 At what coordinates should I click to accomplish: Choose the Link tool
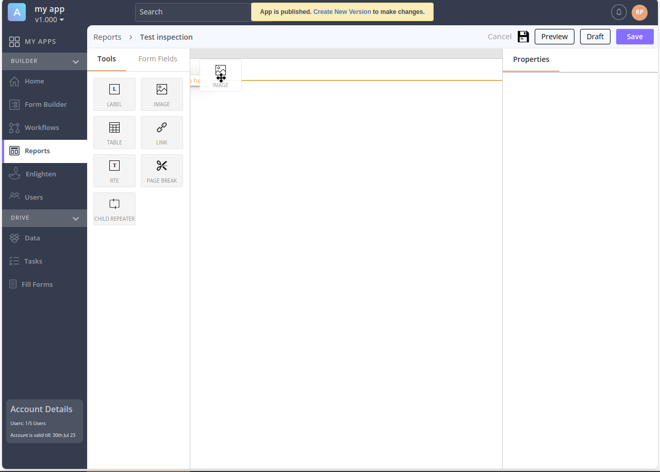click(162, 133)
